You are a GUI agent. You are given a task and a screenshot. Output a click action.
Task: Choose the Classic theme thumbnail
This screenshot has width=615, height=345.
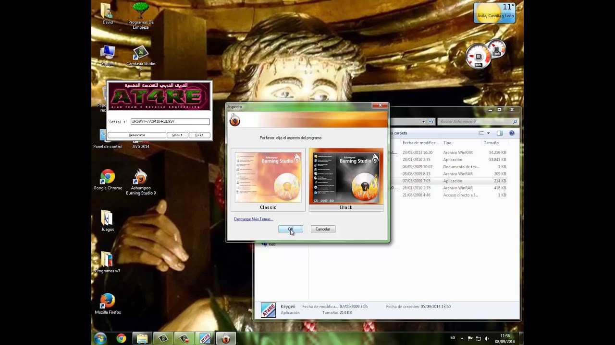tap(268, 180)
